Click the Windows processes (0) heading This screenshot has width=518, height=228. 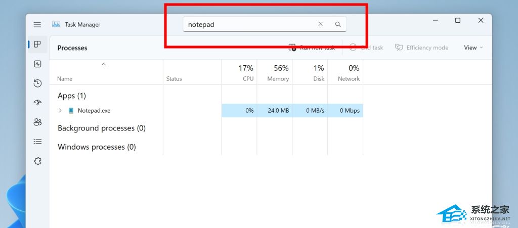97,147
